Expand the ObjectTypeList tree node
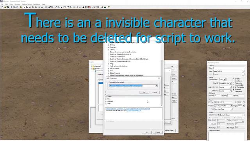250x141 pixels. (x=109, y=73)
